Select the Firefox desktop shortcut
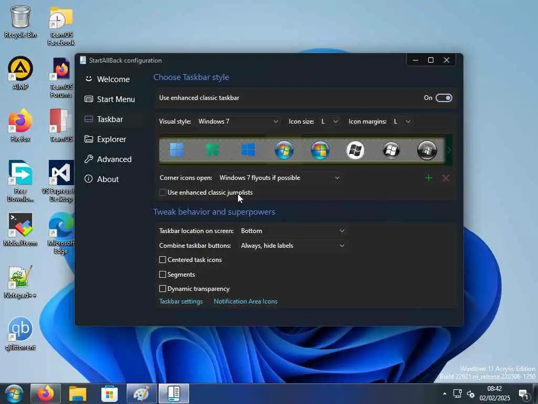Viewport: 538px width, 404px height. [20, 125]
